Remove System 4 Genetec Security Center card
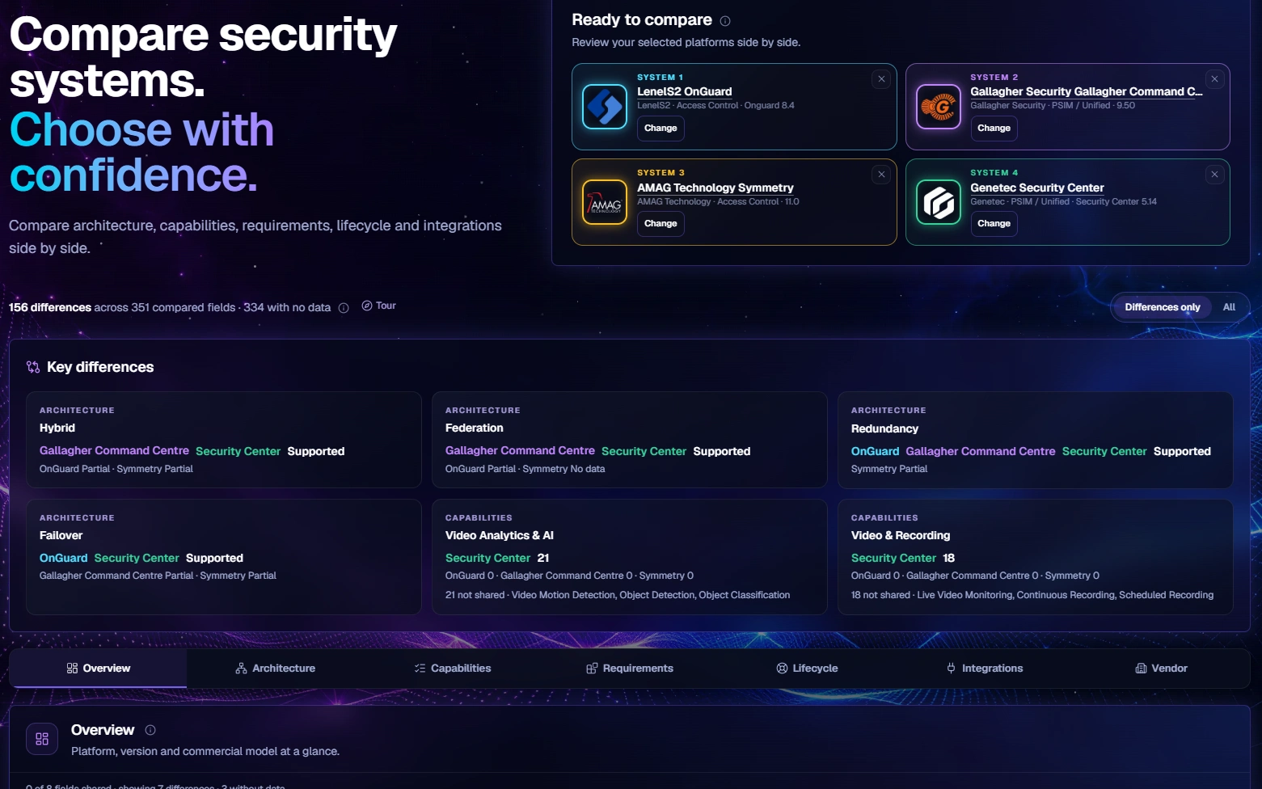 (x=1214, y=175)
